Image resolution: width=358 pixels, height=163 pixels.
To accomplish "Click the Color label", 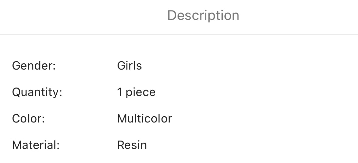I will [x=28, y=118].
